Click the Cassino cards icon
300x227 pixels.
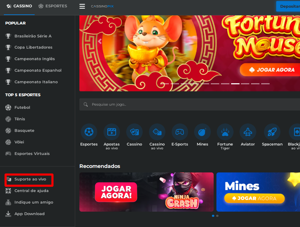click(x=134, y=132)
